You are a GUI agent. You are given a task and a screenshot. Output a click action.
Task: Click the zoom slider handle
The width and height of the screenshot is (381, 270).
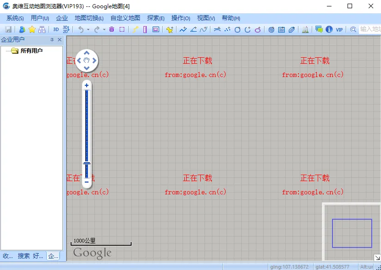pyautogui.click(x=87, y=163)
